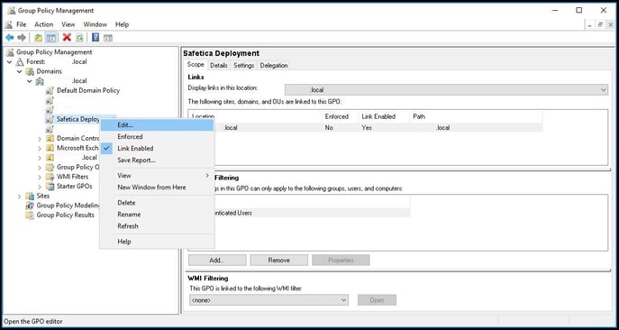Expand the Starter GPOs node
This screenshot has height=330, width=619.
pos(40,187)
